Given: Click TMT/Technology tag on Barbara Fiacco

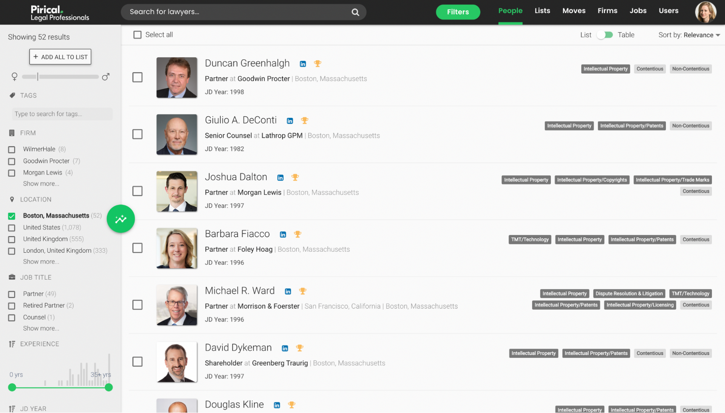Looking at the screenshot, I should click(x=529, y=240).
